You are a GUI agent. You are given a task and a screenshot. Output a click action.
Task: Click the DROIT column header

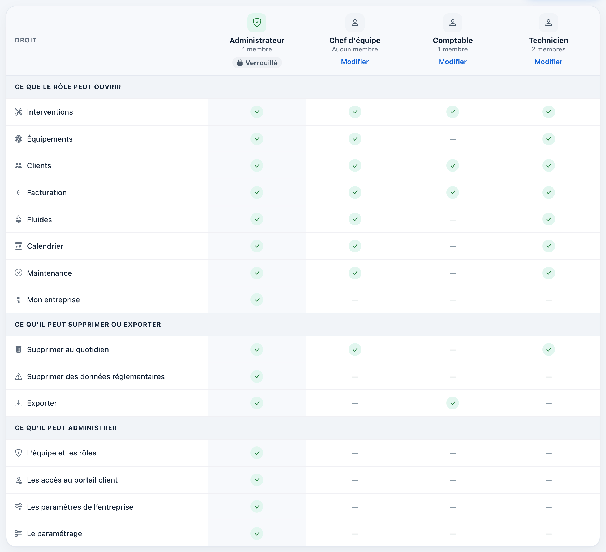(x=26, y=40)
